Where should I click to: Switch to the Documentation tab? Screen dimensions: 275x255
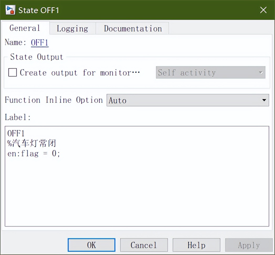pos(133,28)
